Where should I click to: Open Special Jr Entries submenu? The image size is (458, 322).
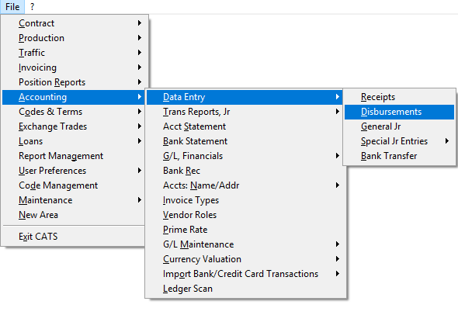(x=399, y=141)
